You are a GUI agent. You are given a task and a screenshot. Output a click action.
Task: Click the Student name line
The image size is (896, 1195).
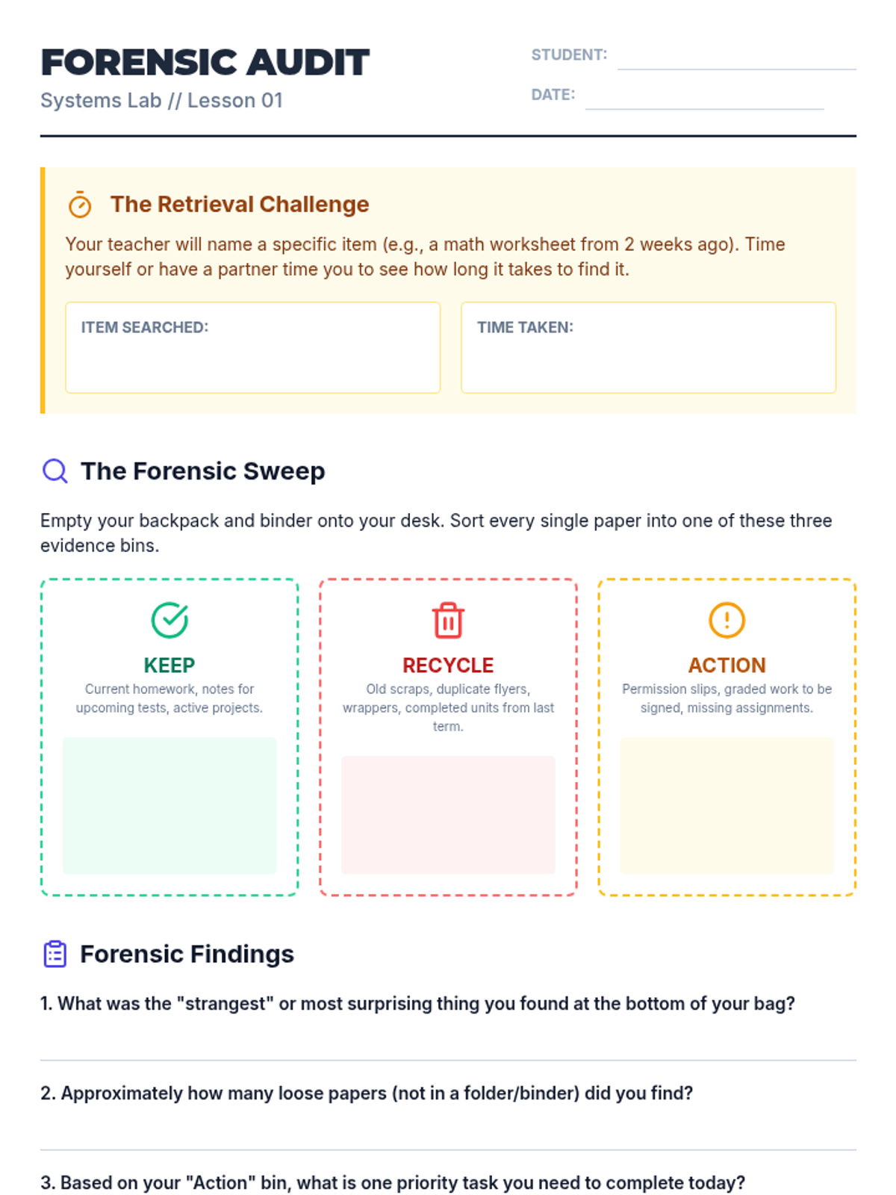point(736,60)
